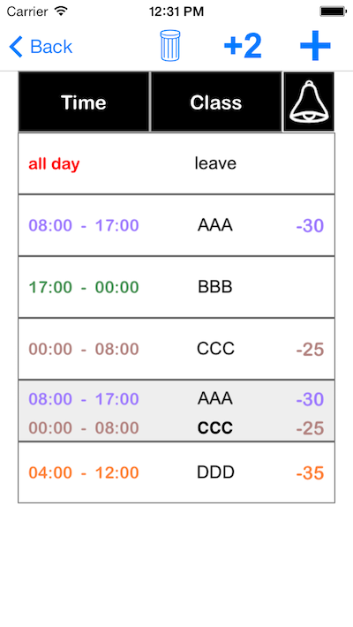The image size is (353, 627).
Task: Tap the -30 alarm value of the white AAA row
Action: click(x=310, y=226)
